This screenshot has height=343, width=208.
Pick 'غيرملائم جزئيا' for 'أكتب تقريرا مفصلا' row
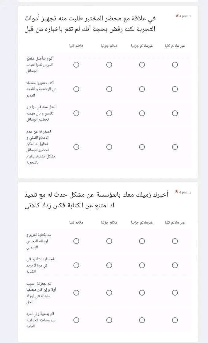pyautogui.click(x=142, y=89)
